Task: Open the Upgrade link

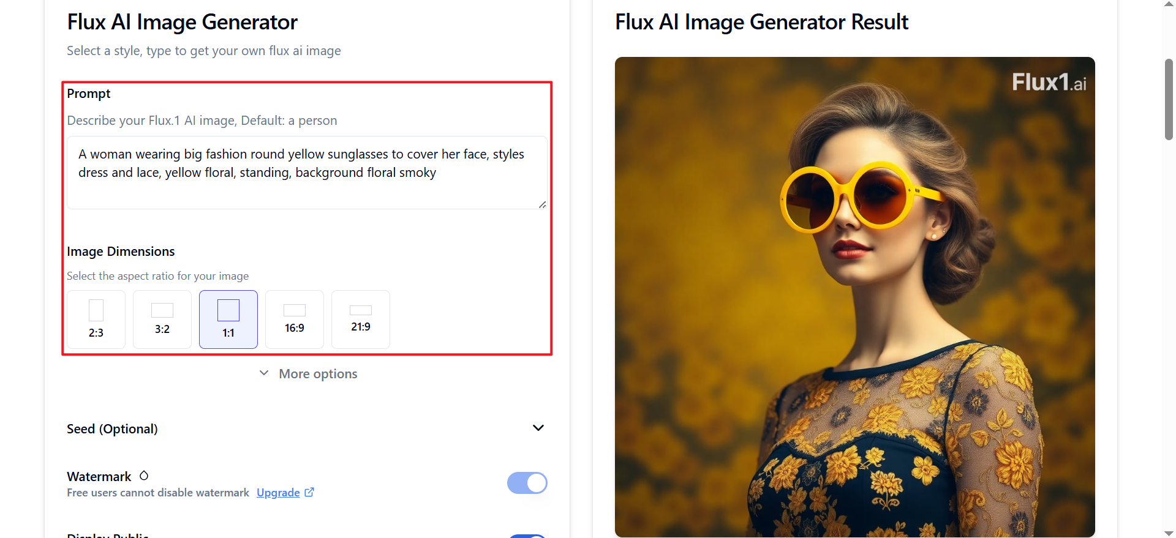Action: tap(278, 493)
